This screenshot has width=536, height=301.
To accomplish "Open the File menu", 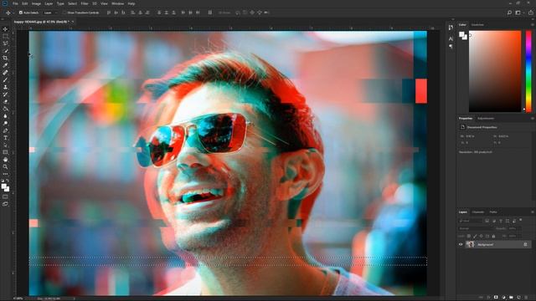I will [15, 3].
